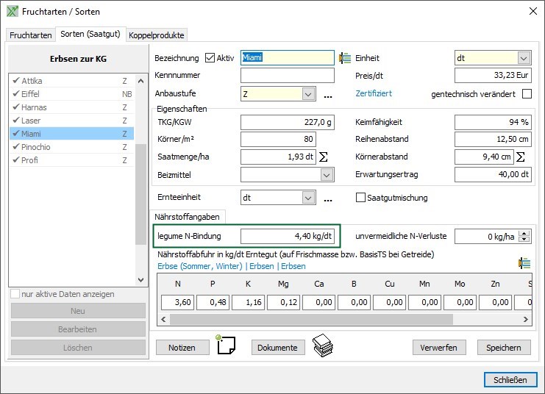Enable gentechnisch verändert checkbox
Viewport: 545px width, 394px height.
527,94
